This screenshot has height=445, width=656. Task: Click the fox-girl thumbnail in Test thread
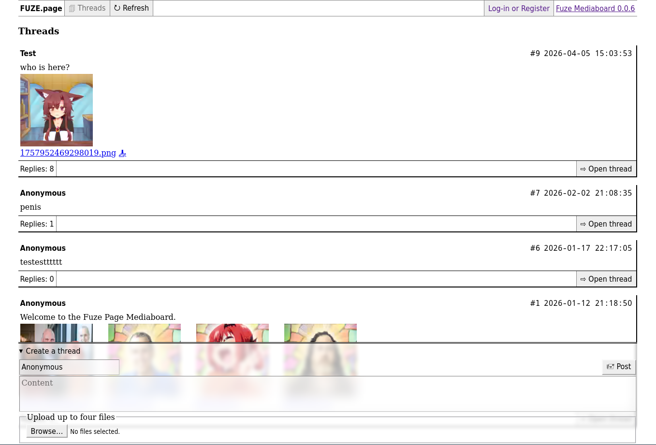click(57, 110)
